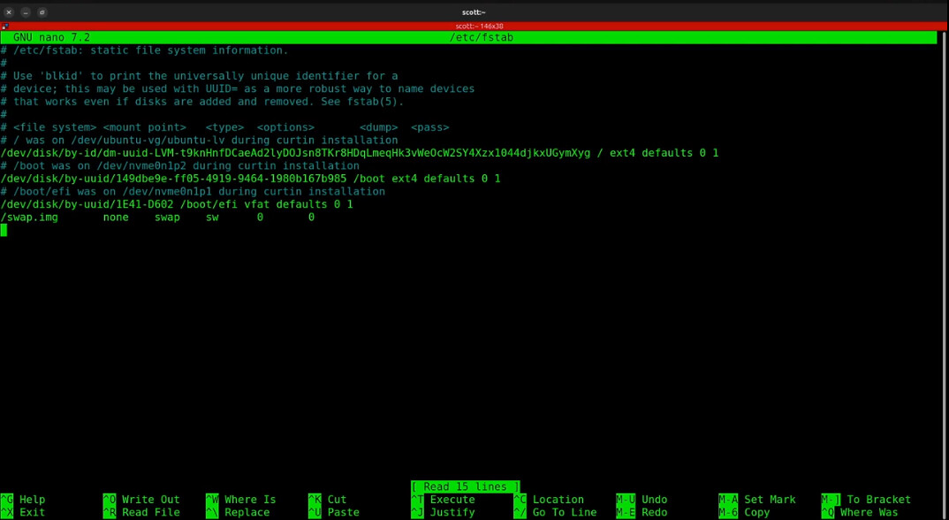Viewport: 949px width, 520px height.
Task: Place cursor on the /boot/efi vfat entry line
Action: pos(177,204)
